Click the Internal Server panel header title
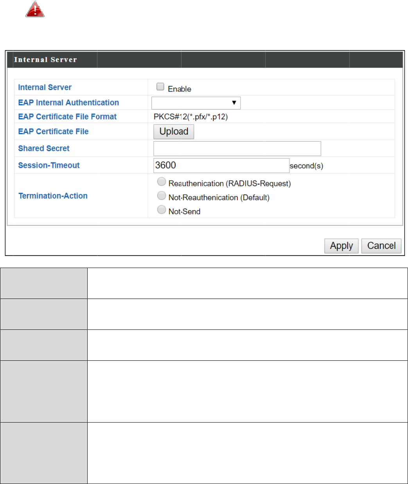The height and width of the screenshot is (484, 408). (45, 60)
